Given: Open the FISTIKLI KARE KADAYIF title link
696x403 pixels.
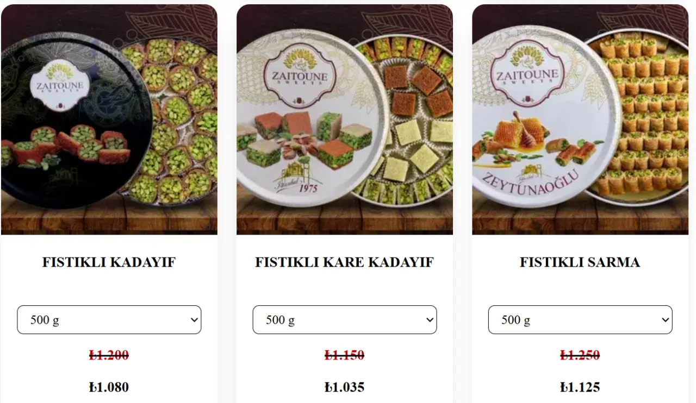Looking at the screenshot, I should [x=345, y=262].
